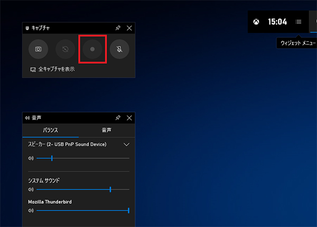The image size is (317, 227).
Task: Click the スピーカー (2- USB PnP Sound Device) label
Action: 67,145
